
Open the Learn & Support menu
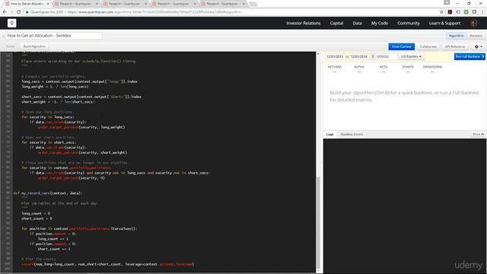[x=444, y=23]
